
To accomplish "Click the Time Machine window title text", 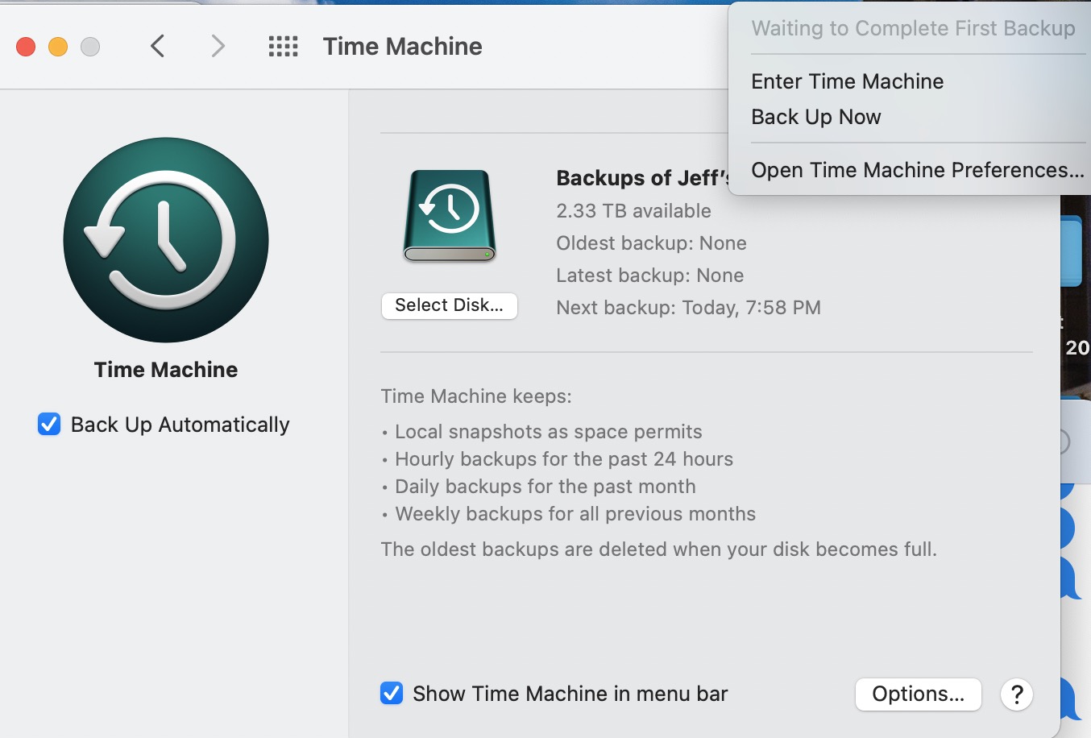I will (402, 47).
